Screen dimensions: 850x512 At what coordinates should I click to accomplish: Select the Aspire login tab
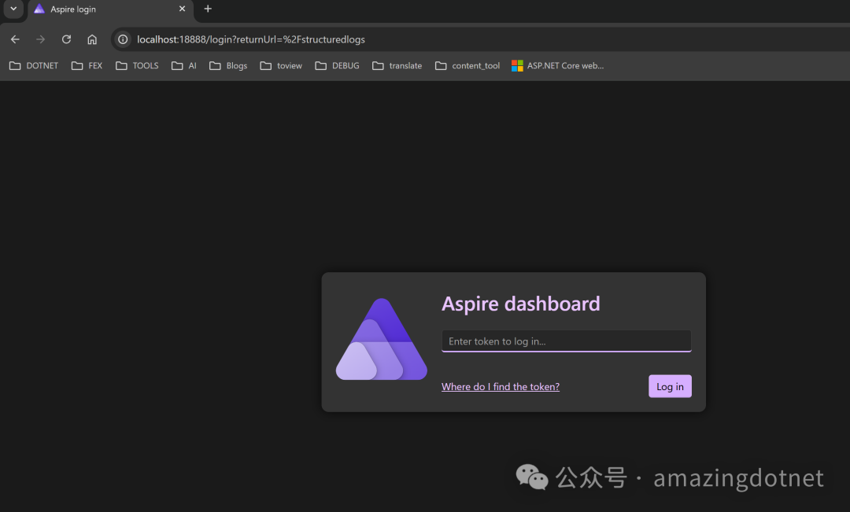[110, 9]
